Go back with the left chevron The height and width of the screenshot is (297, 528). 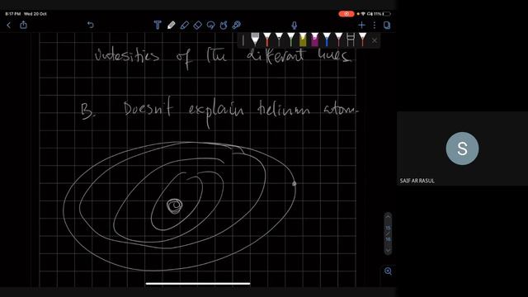point(9,25)
